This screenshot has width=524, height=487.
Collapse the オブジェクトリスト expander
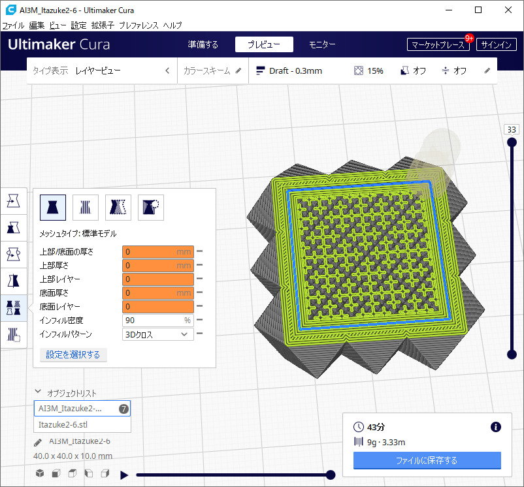click(39, 392)
